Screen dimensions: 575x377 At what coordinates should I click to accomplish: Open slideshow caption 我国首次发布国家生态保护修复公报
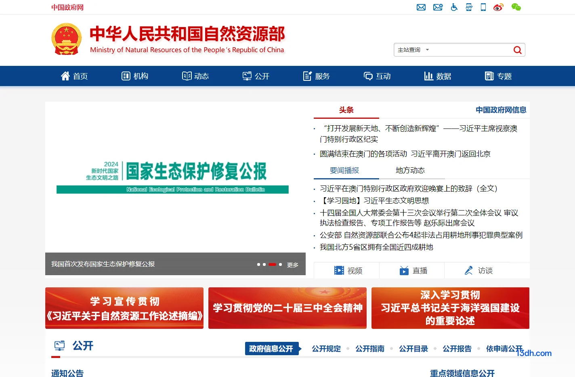tap(103, 264)
